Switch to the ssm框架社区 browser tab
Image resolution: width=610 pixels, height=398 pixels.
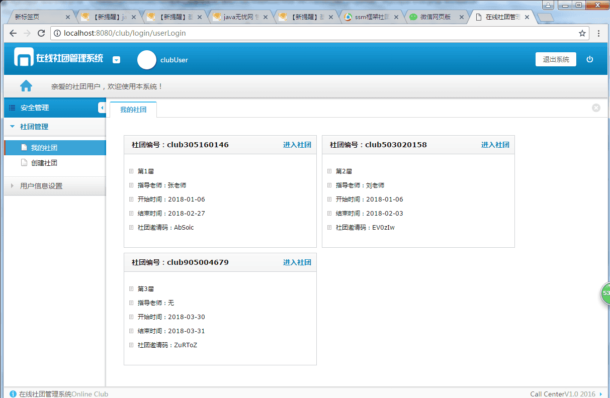tap(372, 17)
